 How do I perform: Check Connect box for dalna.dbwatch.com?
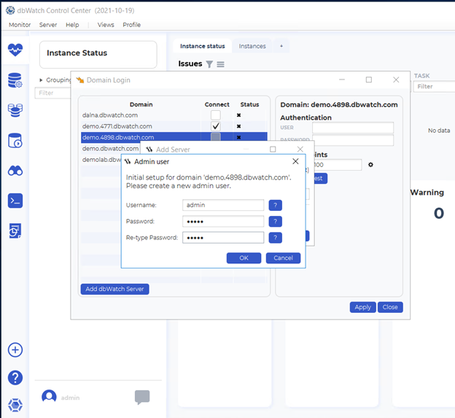(x=216, y=115)
